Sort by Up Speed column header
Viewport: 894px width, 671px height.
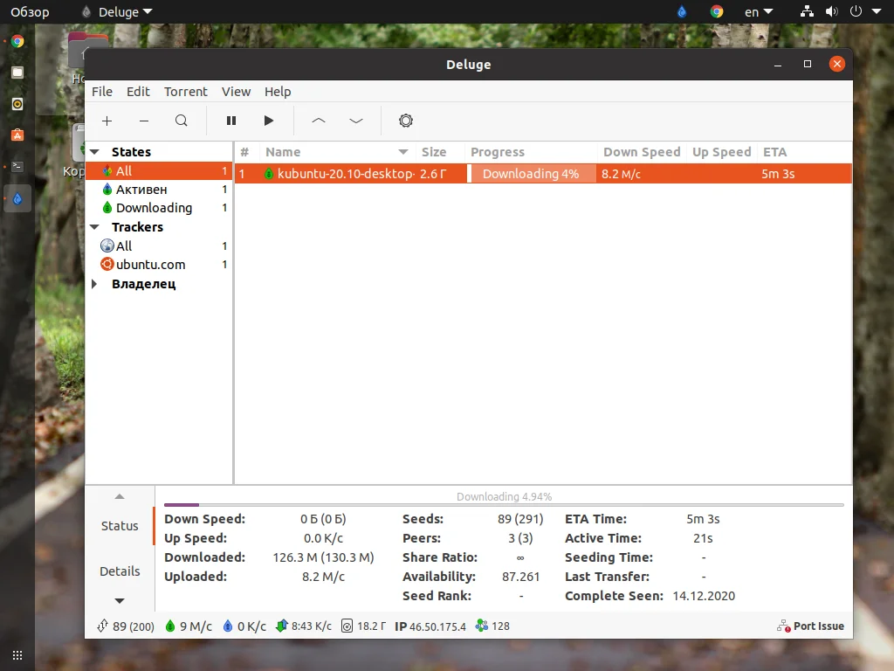click(x=721, y=152)
